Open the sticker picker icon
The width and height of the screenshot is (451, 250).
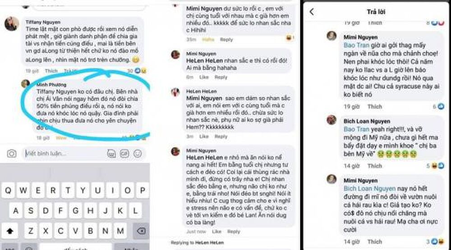tap(111, 154)
